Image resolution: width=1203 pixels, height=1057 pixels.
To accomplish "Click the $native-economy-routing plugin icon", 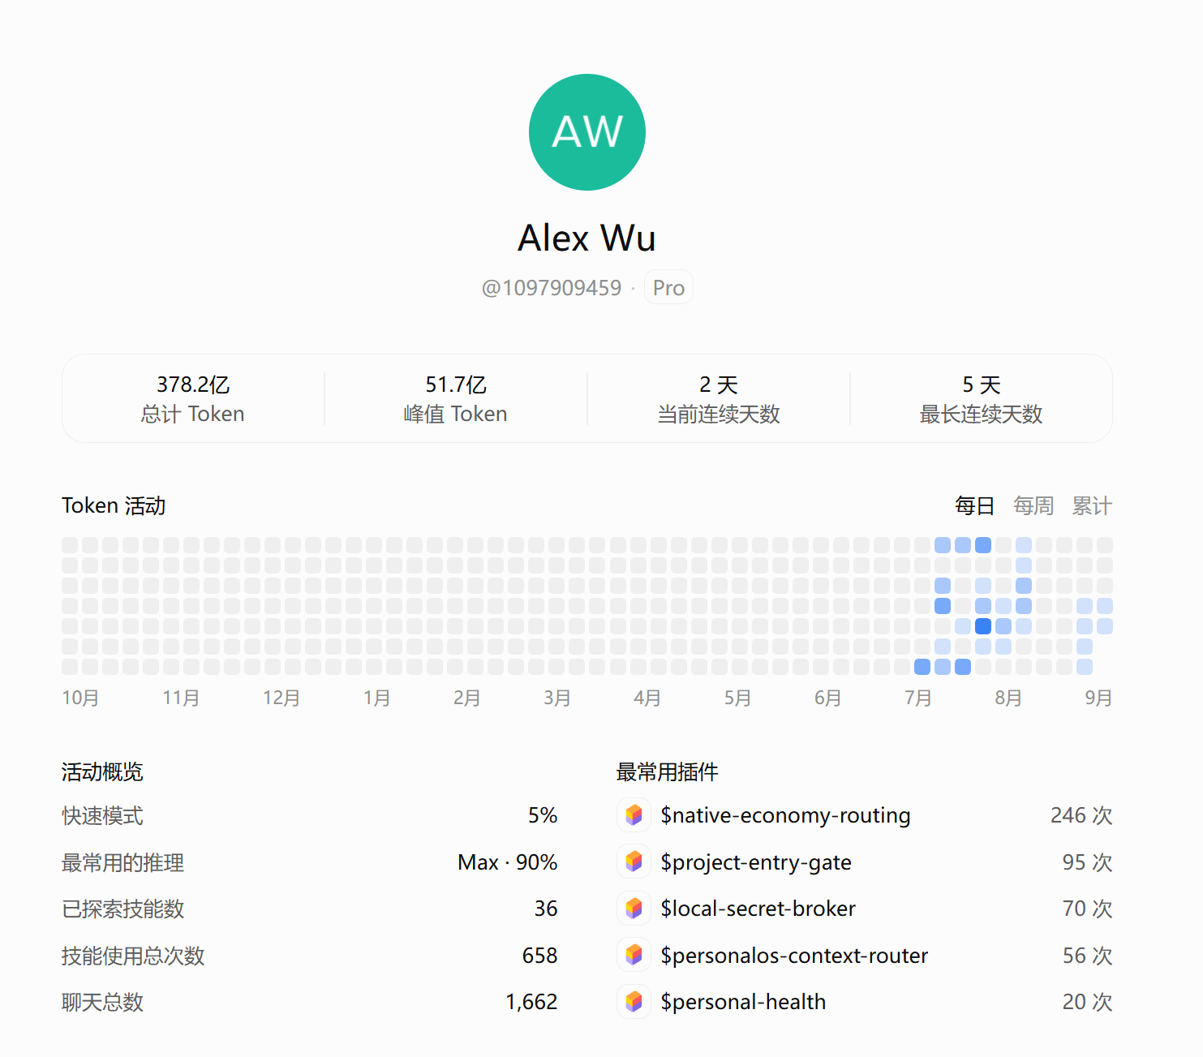I will point(634,815).
